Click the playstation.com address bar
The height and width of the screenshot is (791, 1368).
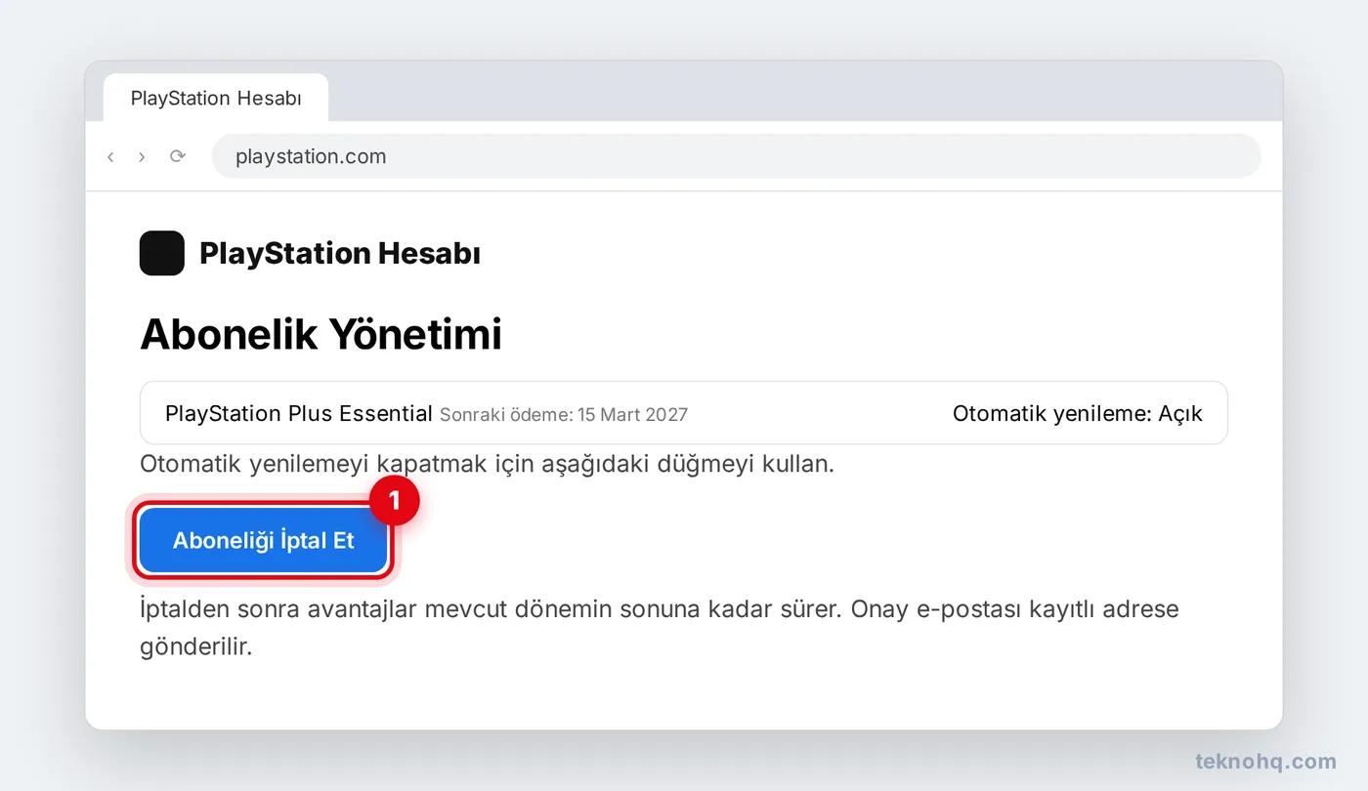(736, 156)
